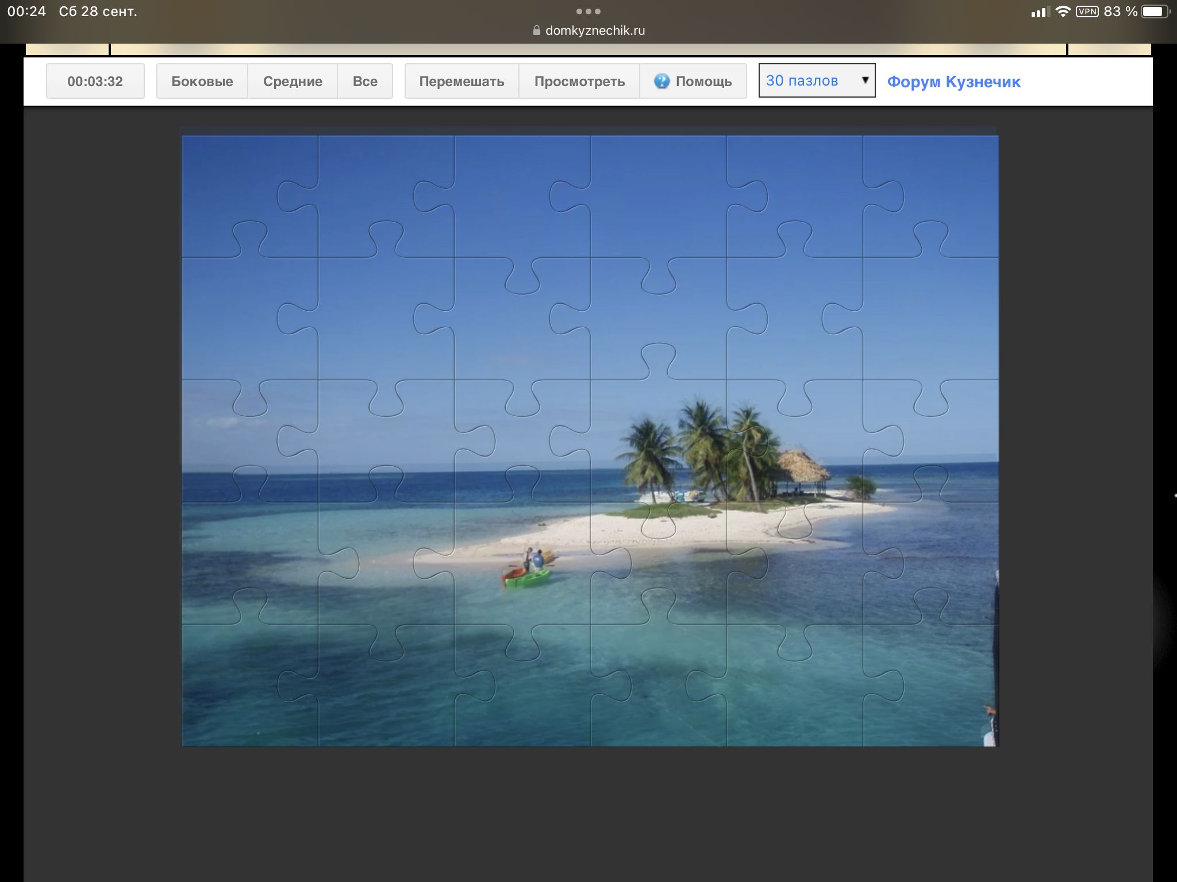Tap the battery status icon
This screenshot has height=882, width=1177.
coord(1155,11)
